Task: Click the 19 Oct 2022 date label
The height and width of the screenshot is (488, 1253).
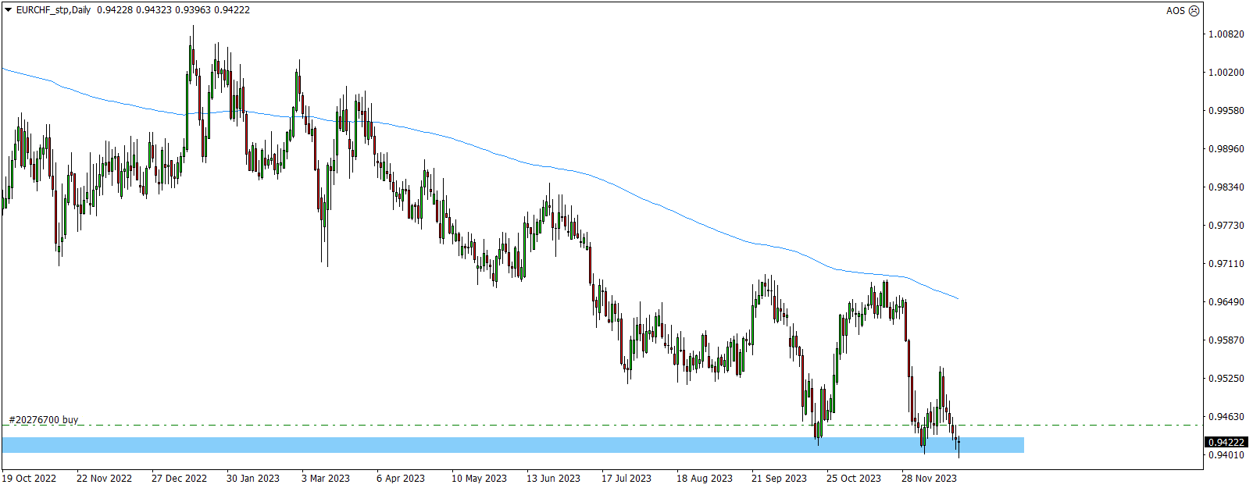Action: point(29,479)
